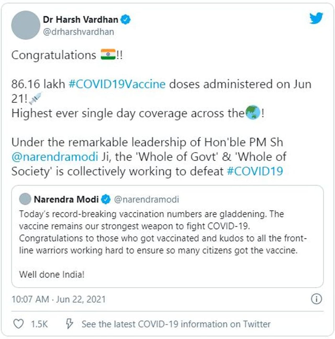Open the #COVID19 hashtag link
Screen dimensions: 335x339
point(255,171)
